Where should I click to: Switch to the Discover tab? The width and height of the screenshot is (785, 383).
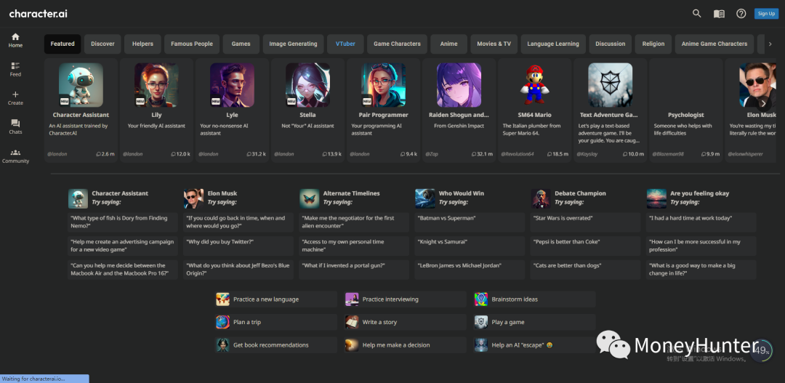click(102, 44)
